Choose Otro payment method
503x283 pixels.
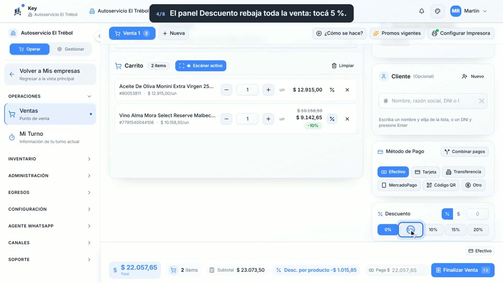pyautogui.click(x=474, y=185)
